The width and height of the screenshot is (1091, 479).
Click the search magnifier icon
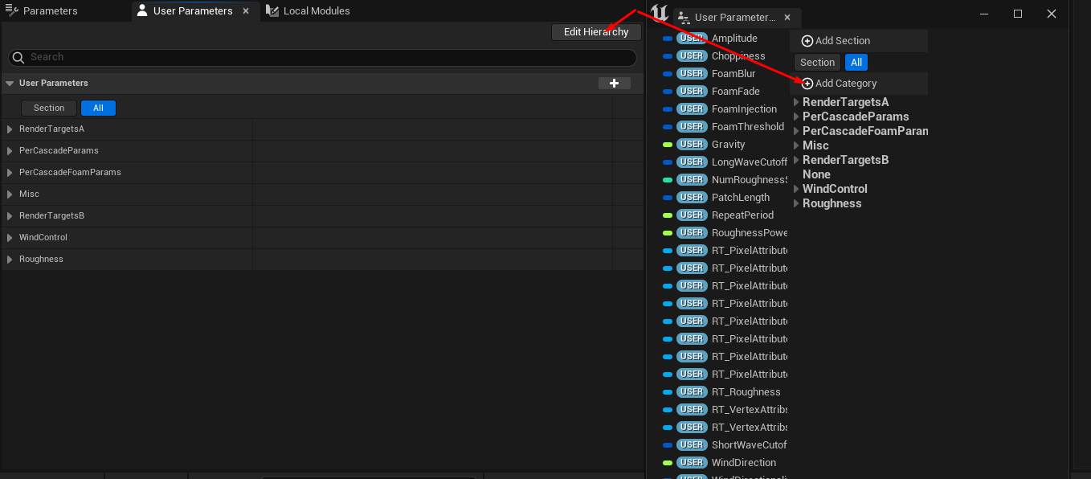[18, 58]
